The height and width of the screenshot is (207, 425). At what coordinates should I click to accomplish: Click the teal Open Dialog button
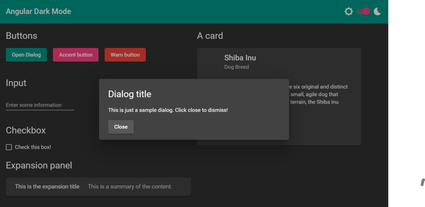tap(26, 55)
